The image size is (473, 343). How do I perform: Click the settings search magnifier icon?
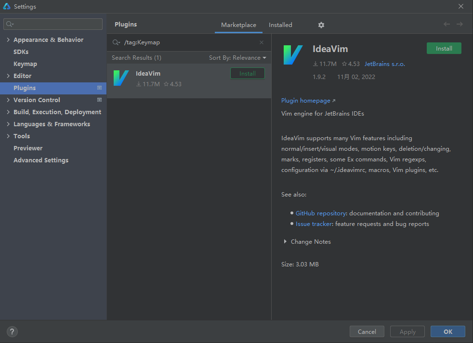[10, 24]
